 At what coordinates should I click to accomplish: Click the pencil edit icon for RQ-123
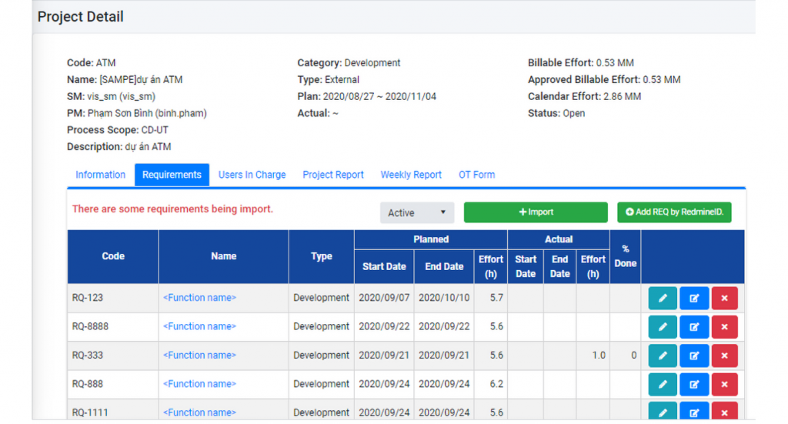pos(663,298)
